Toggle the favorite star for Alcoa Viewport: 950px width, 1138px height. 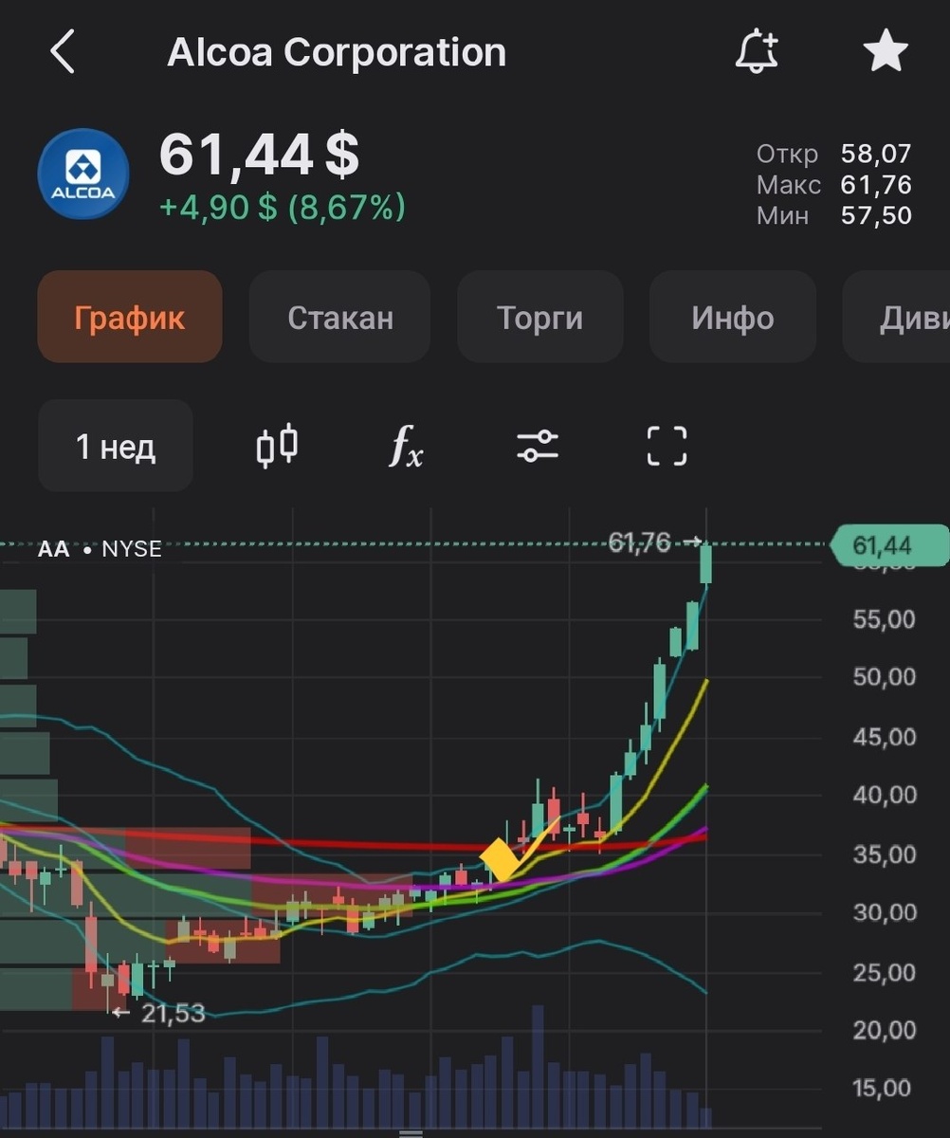(x=886, y=51)
